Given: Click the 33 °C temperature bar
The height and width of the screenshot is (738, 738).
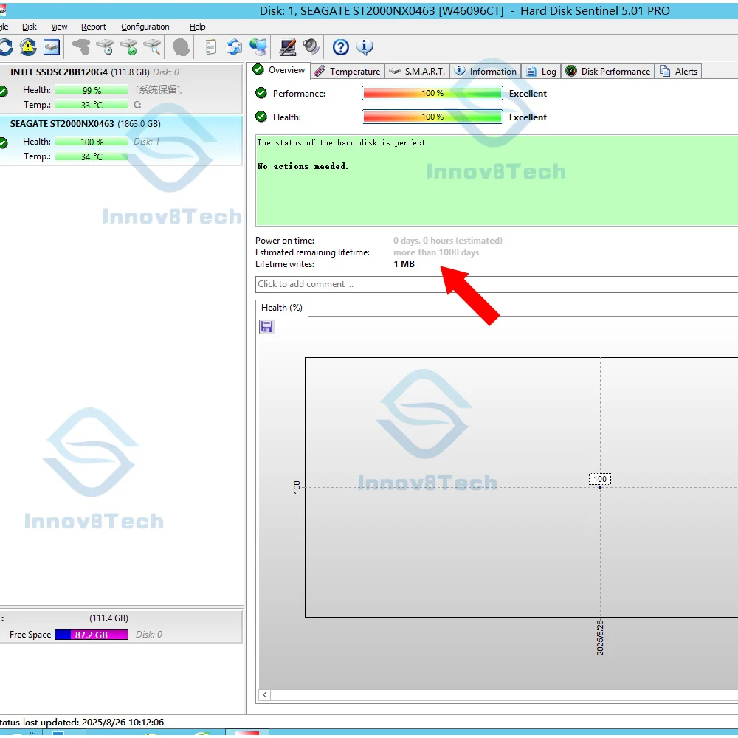Looking at the screenshot, I should (x=92, y=105).
